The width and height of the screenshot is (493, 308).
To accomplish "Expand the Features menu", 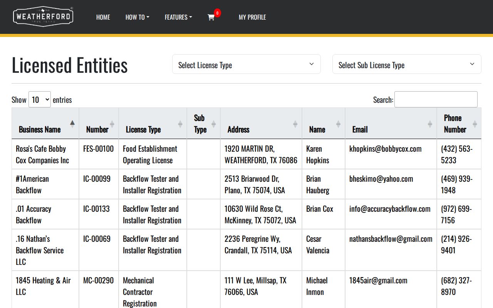I will 178,17.
